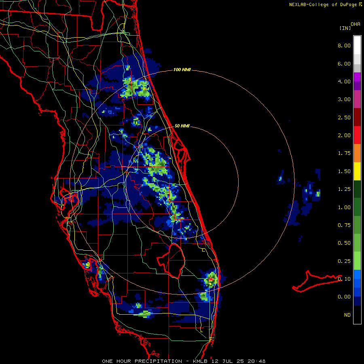364x364 pixels.
Task: Click the yellow swatch beside 1.50
Action: pos(357,171)
